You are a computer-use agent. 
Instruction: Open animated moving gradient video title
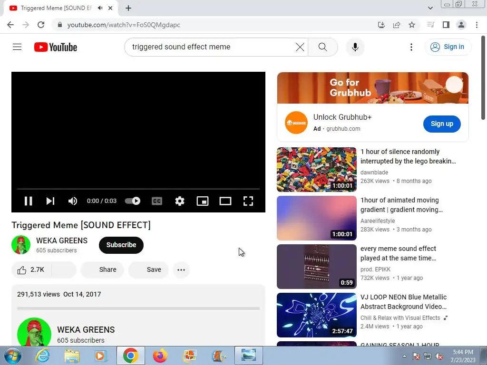pos(401,205)
